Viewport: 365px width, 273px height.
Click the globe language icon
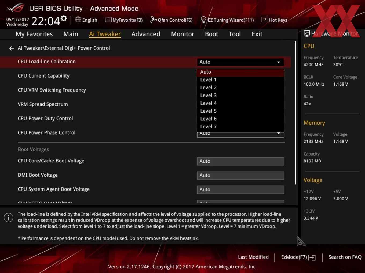[78, 20]
